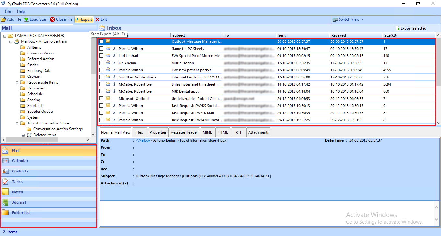Click the Close File toolbar icon
The height and width of the screenshot is (236, 441).
tap(53, 19)
